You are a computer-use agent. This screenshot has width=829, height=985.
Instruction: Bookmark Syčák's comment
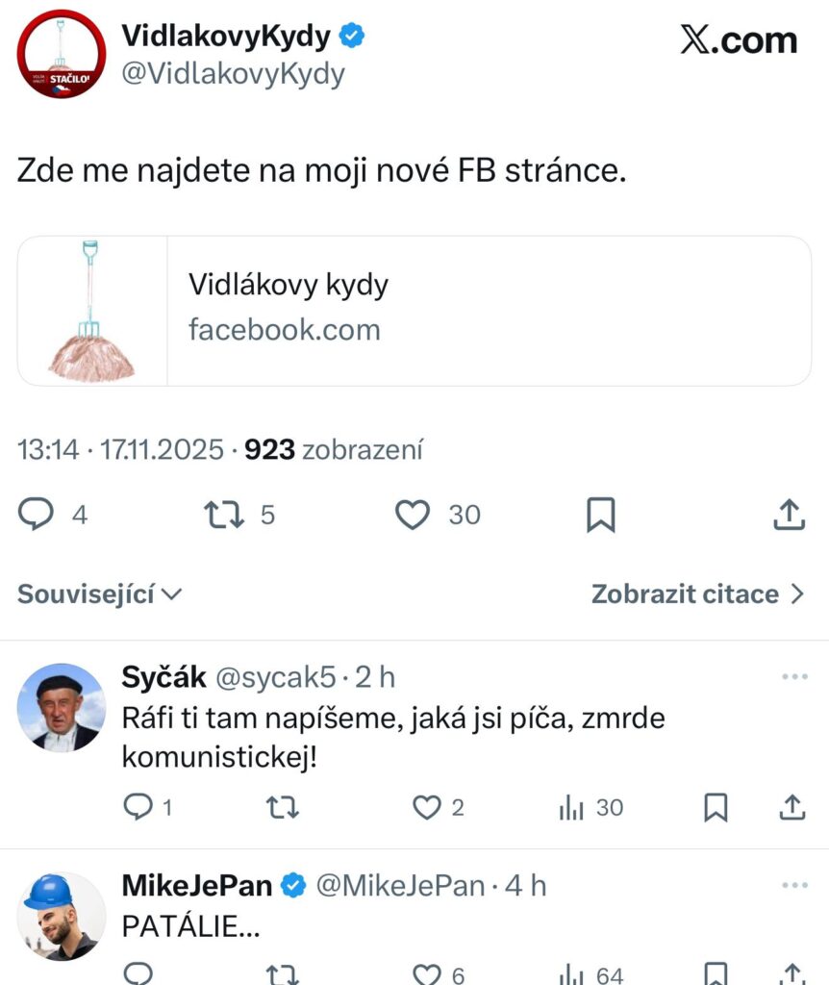[x=716, y=808]
